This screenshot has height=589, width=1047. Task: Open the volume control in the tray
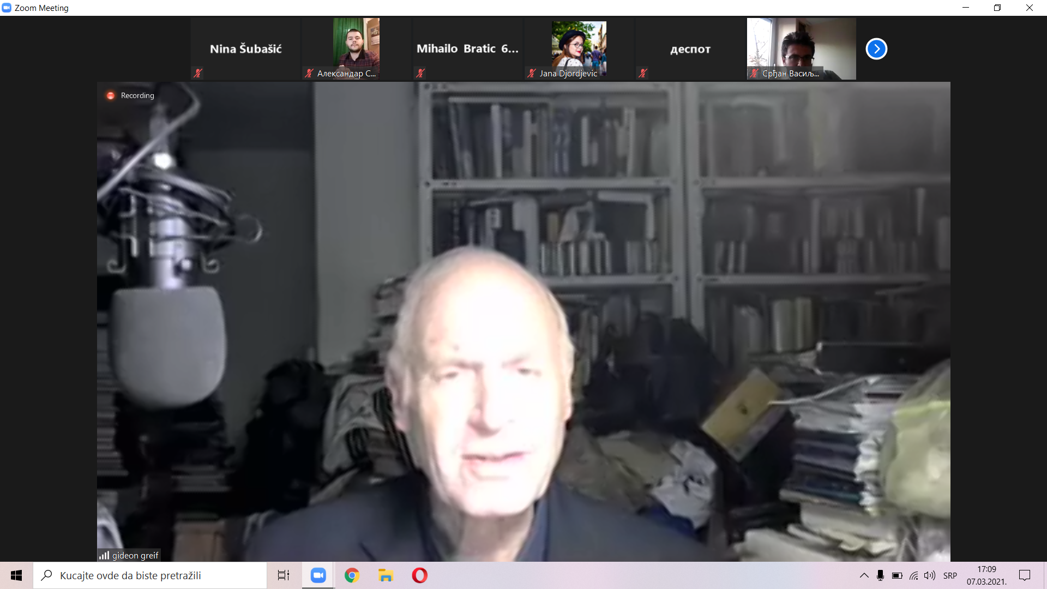930,575
